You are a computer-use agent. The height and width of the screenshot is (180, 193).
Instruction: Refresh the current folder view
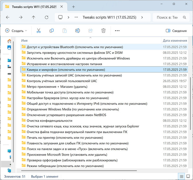coord(46,17)
